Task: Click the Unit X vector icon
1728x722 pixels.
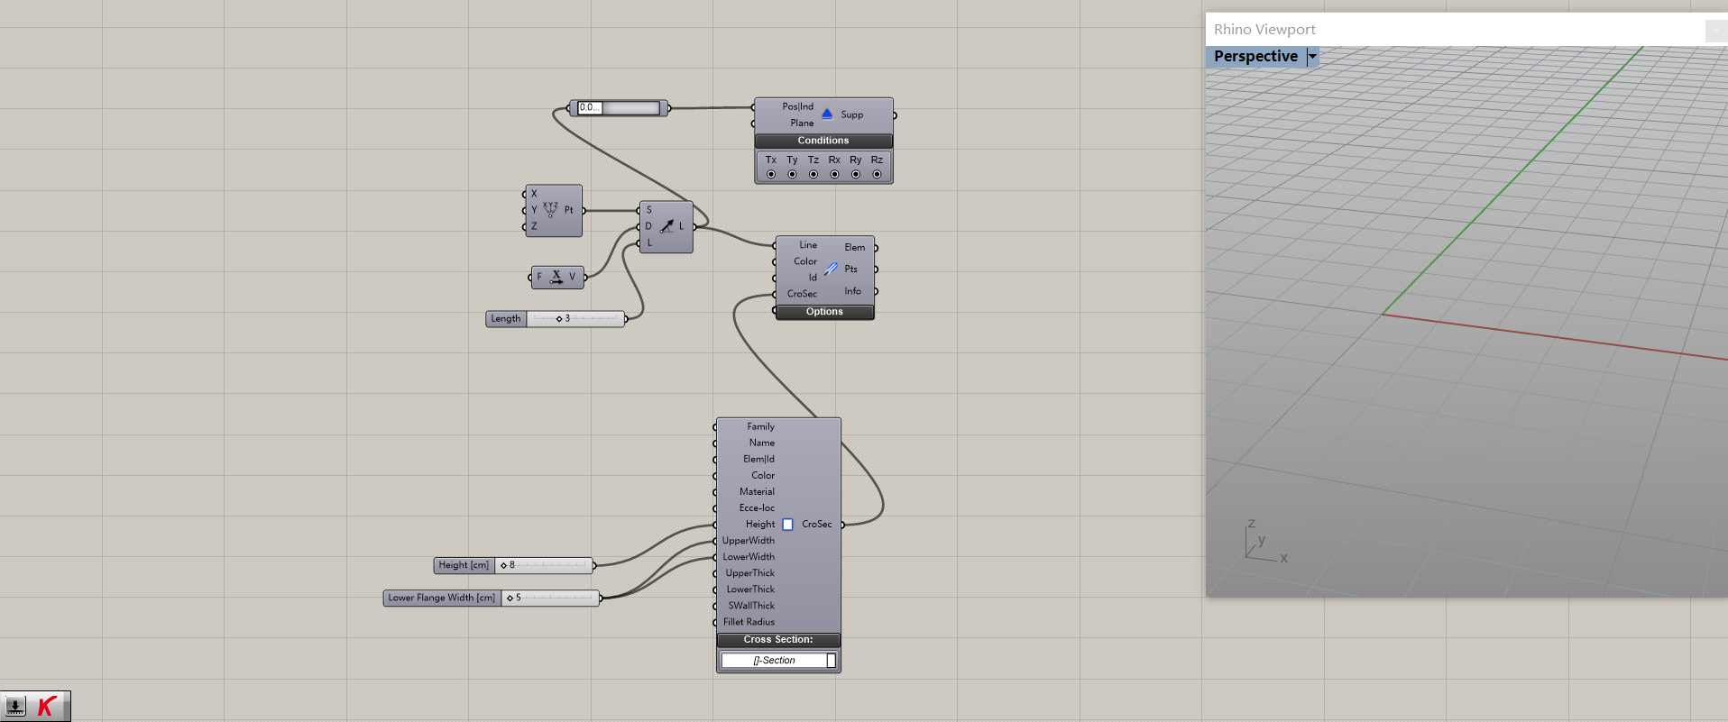Action: pyautogui.click(x=556, y=277)
